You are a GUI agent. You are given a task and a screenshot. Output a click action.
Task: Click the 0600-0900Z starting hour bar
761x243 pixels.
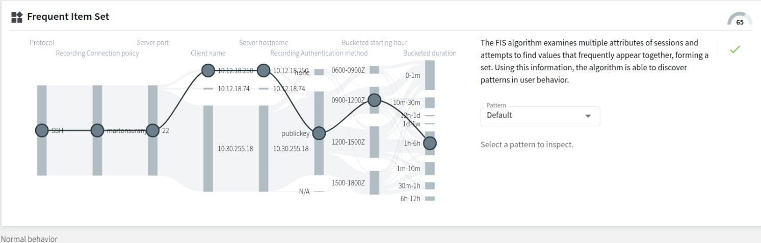[374, 70]
